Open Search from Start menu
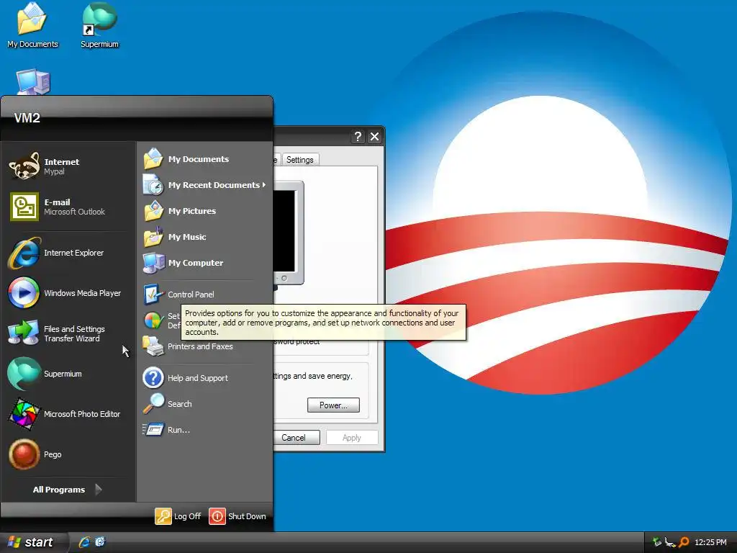The width and height of the screenshot is (737, 553). (x=205, y=404)
